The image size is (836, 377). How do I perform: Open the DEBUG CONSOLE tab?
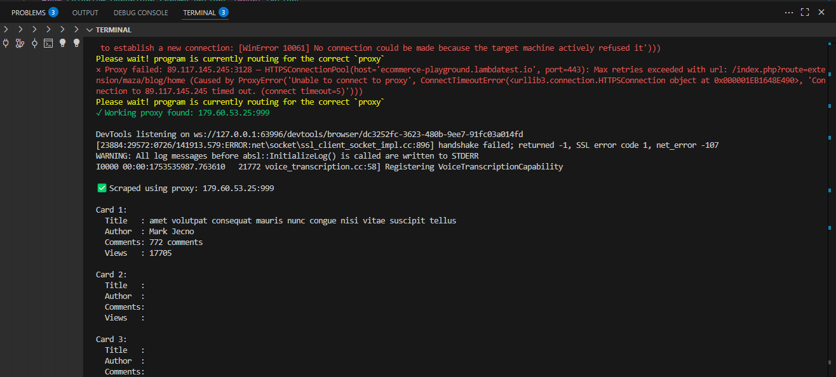click(140, 12)
